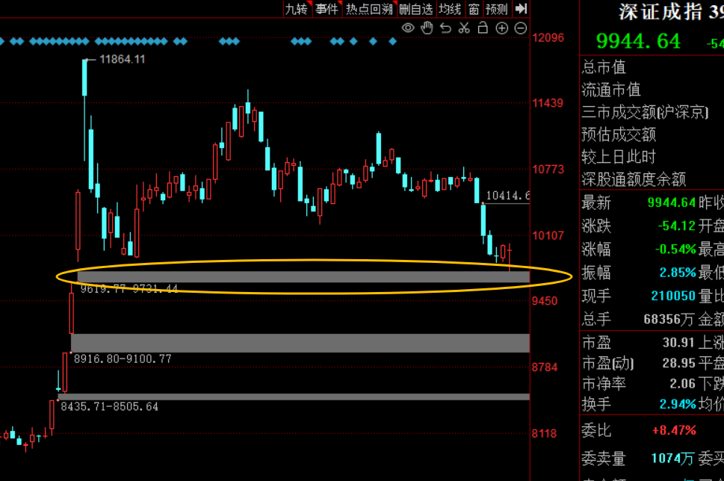Viewport: 724px width, 481px height.
Task: Select the gray gap zone labeled 8916.80-9100.77
Action: point(299,343)
